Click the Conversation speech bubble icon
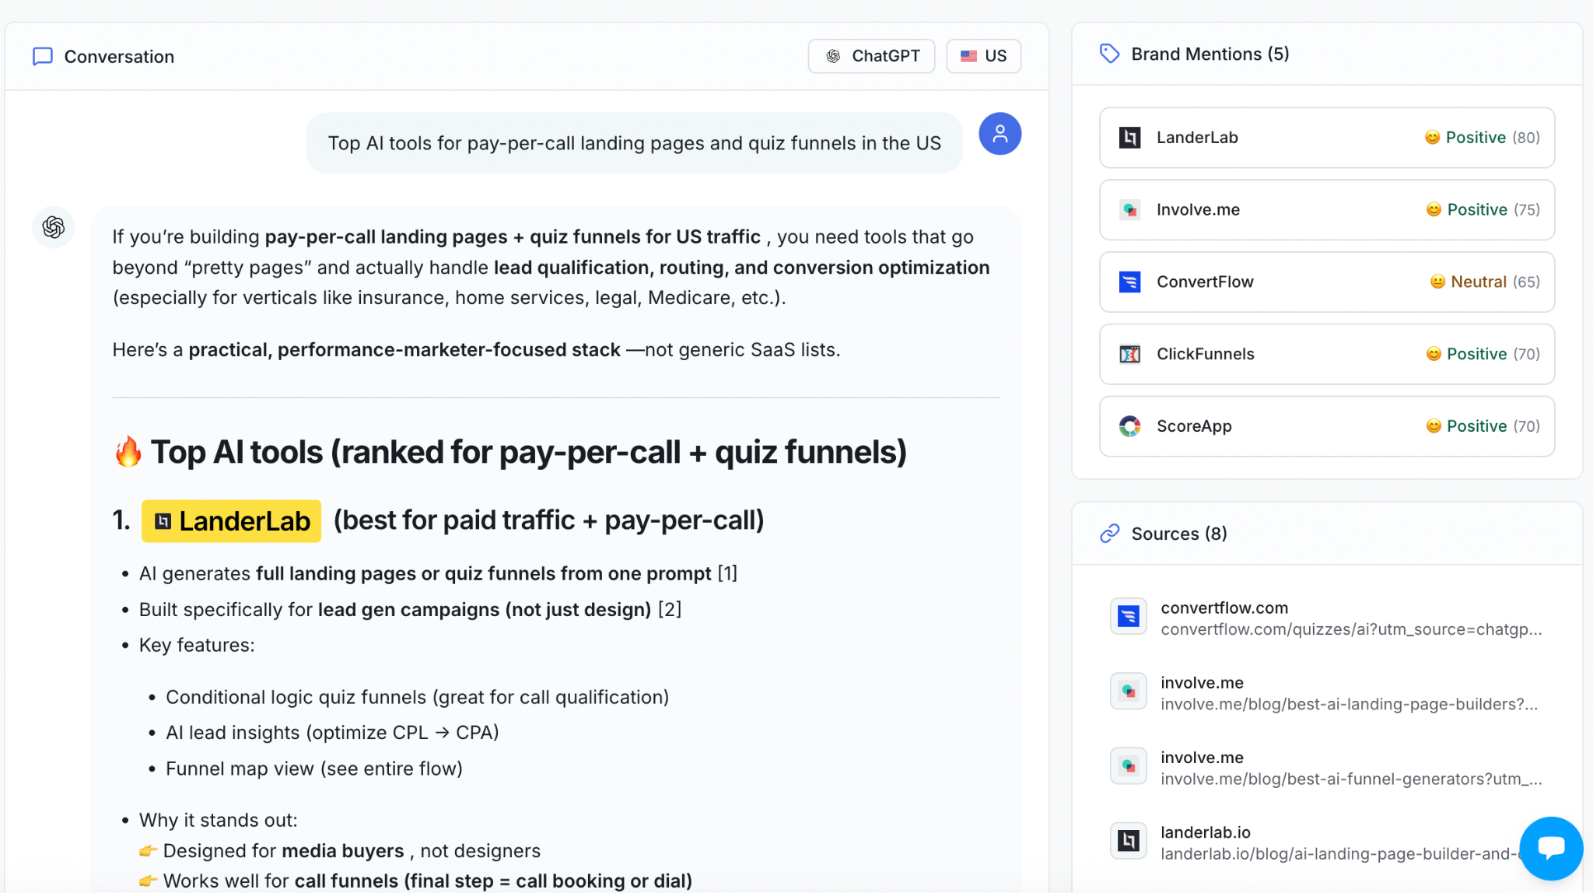1593x893 pixels. coord(43,57)
